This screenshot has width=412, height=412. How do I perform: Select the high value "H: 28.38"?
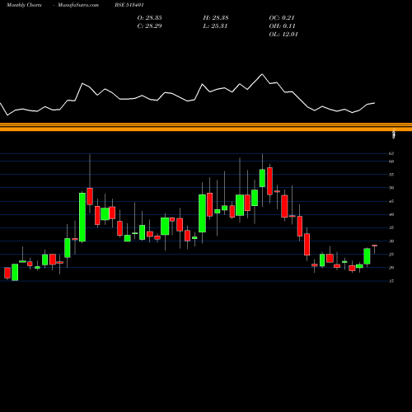pos(216,18)
